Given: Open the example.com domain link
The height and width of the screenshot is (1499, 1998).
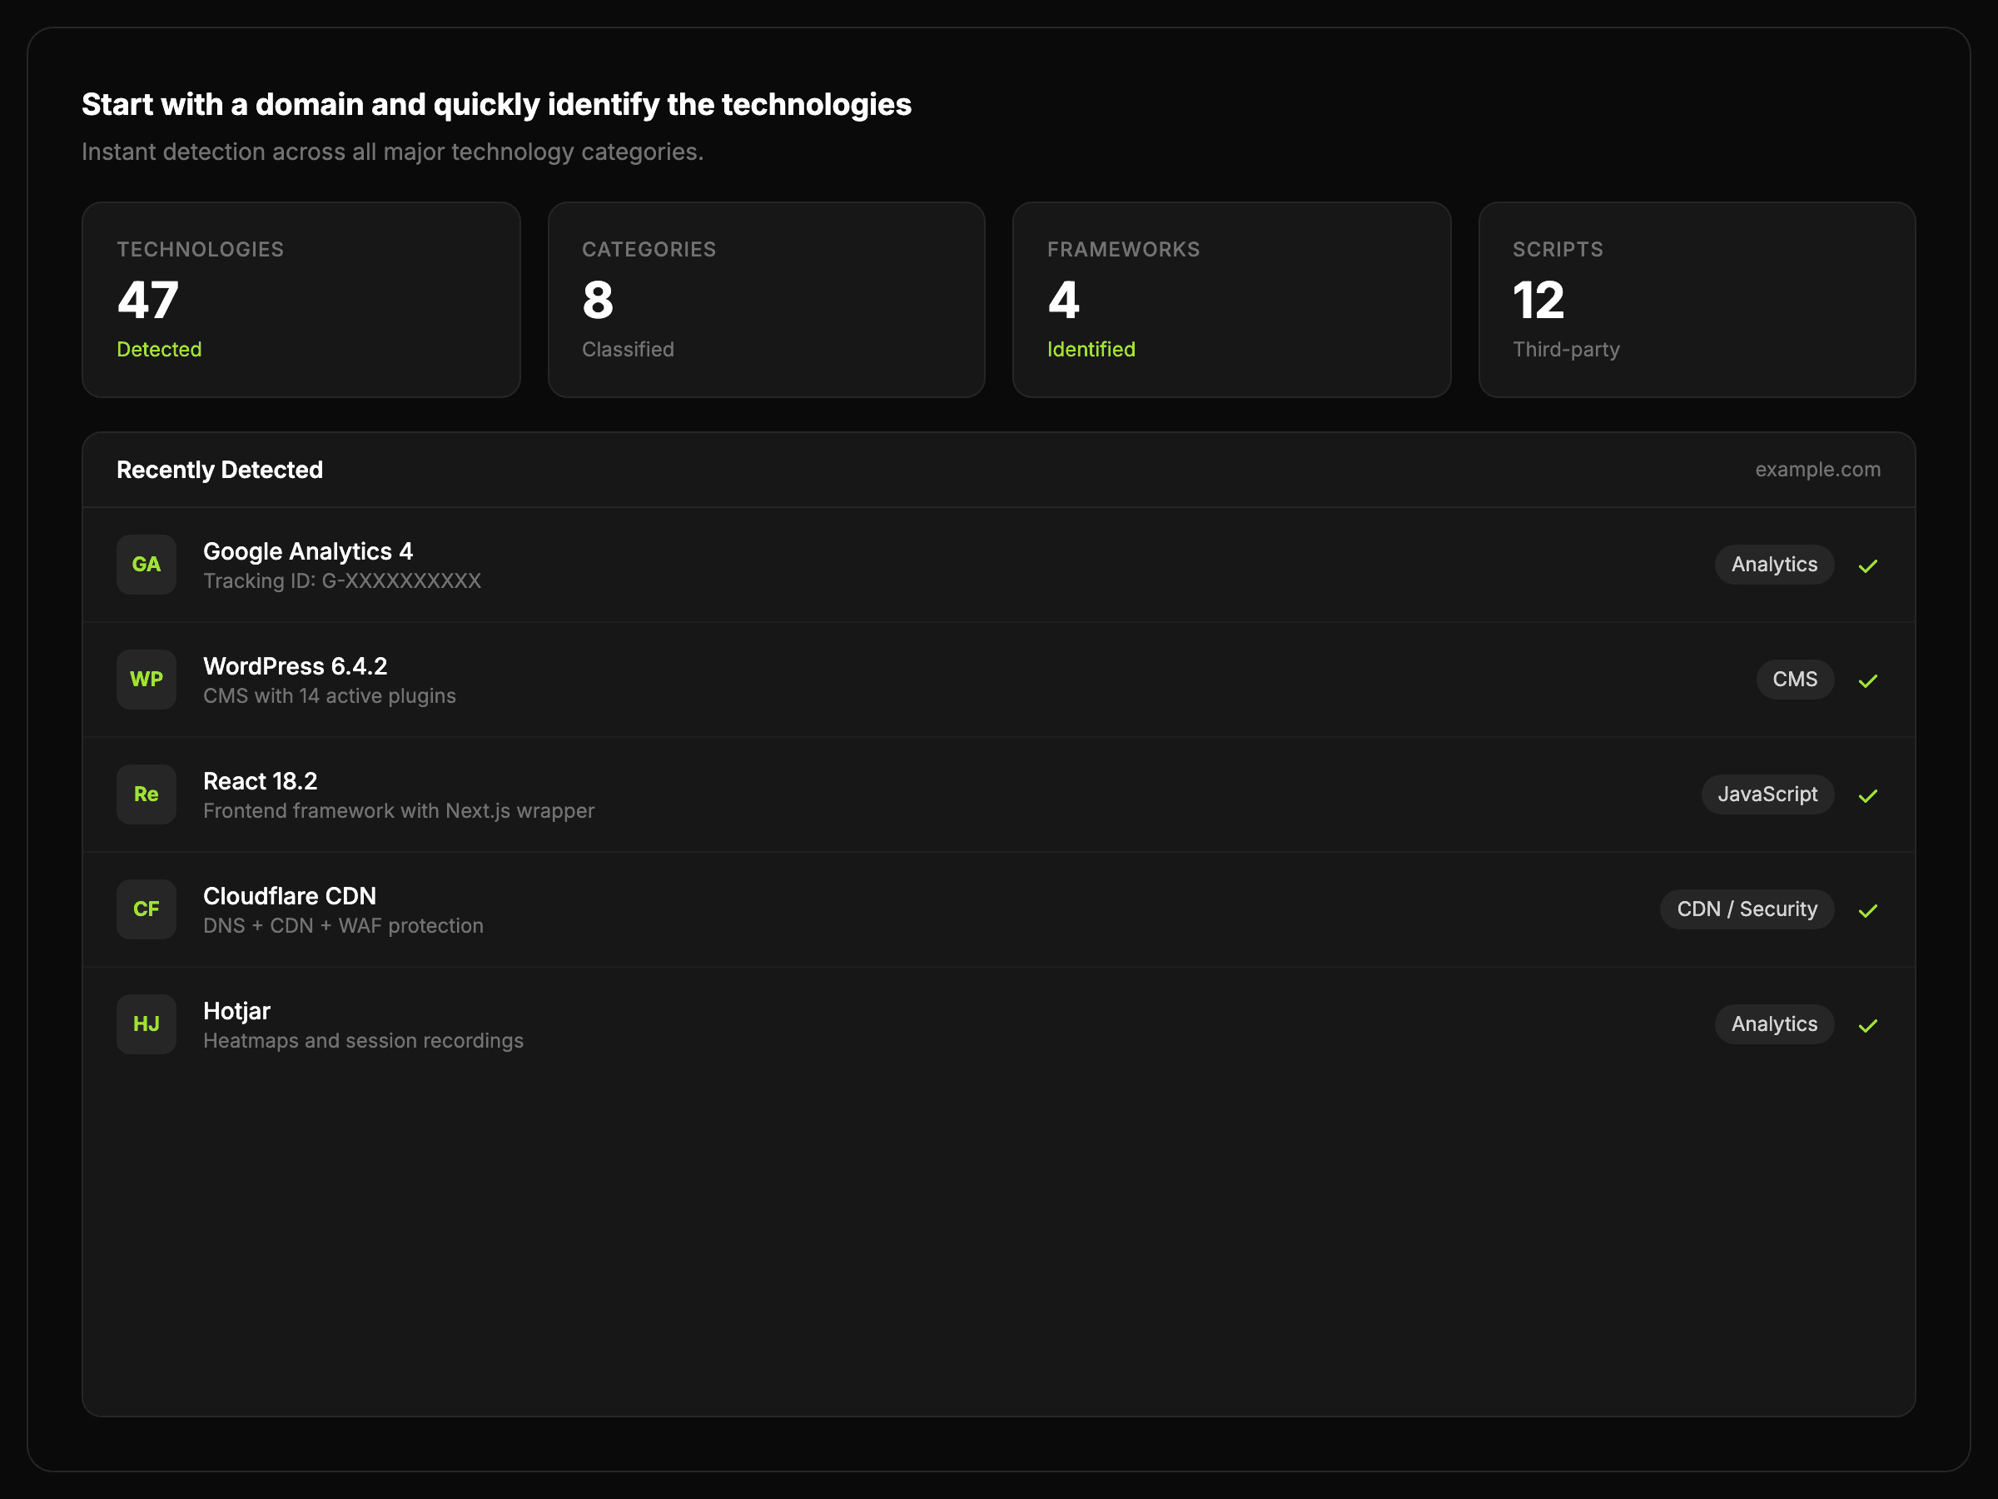Looking at the screenshot, I should [x=1817, y=470].
